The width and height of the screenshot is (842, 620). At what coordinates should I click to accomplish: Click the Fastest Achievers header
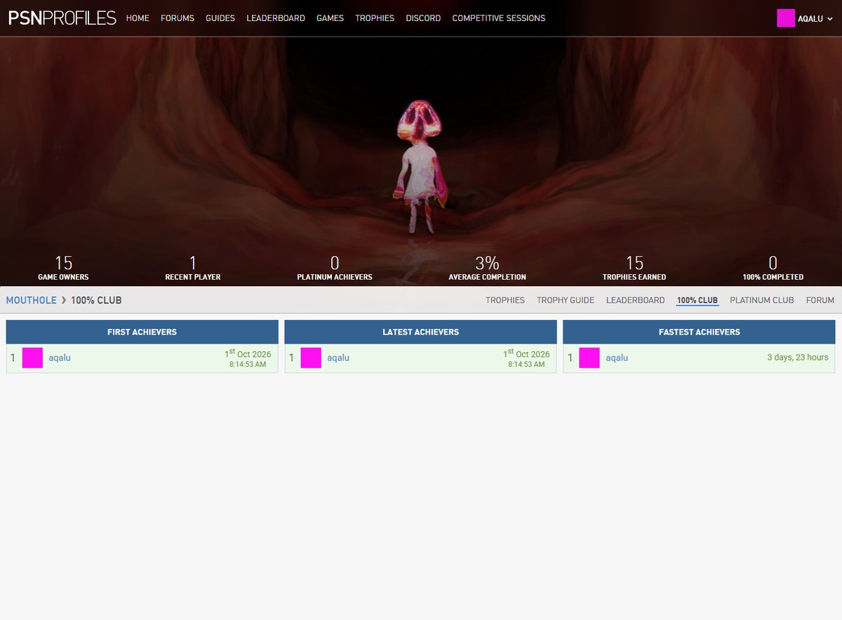pos(699,332)
